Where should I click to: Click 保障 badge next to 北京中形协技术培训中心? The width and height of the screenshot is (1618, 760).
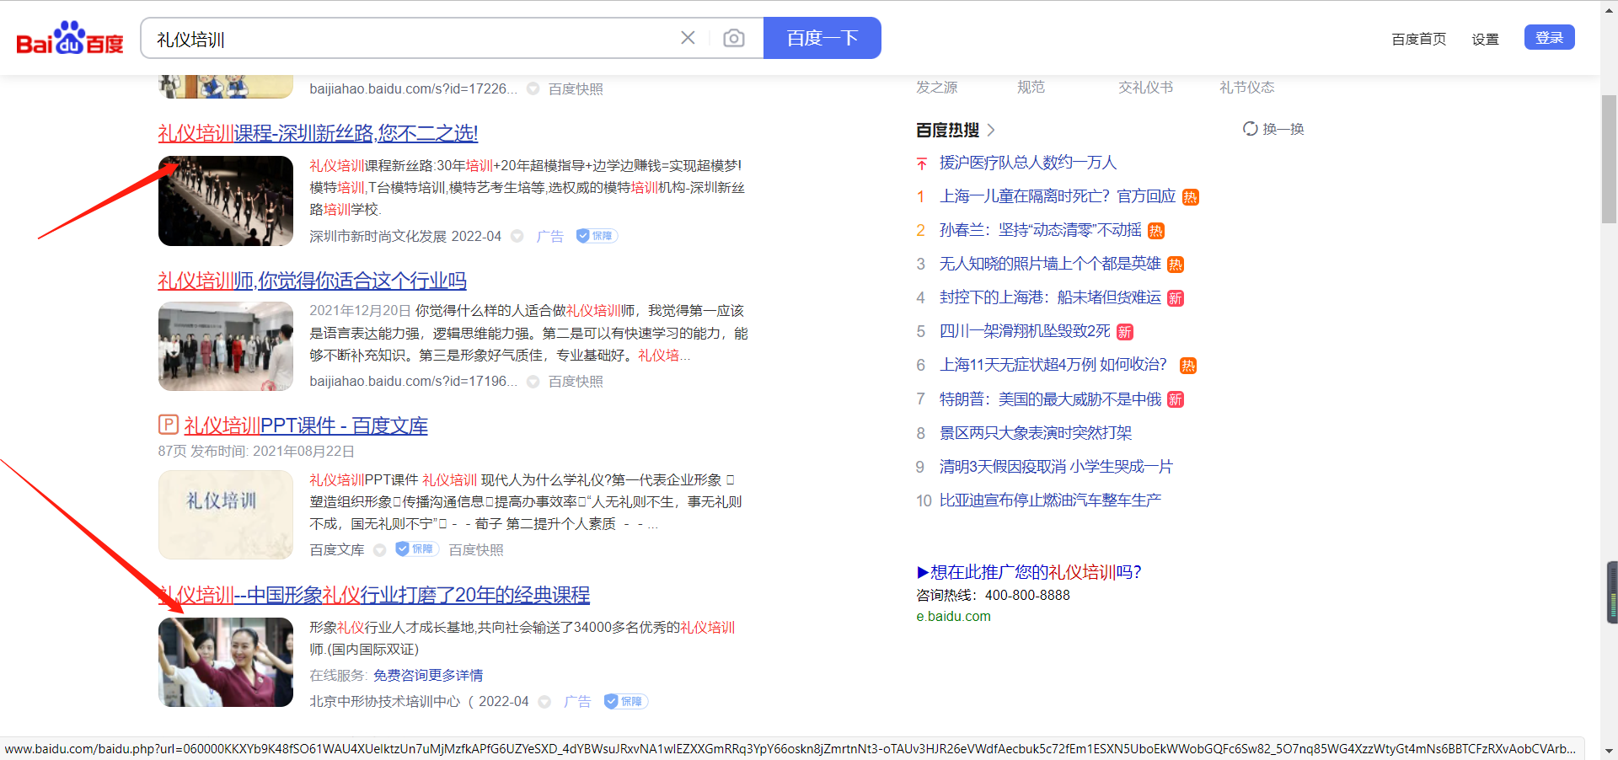[x=626, y=701]
